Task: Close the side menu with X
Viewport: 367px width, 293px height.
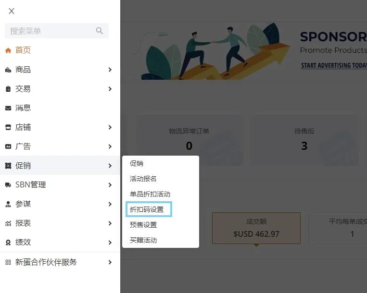Action: [12, 11]
